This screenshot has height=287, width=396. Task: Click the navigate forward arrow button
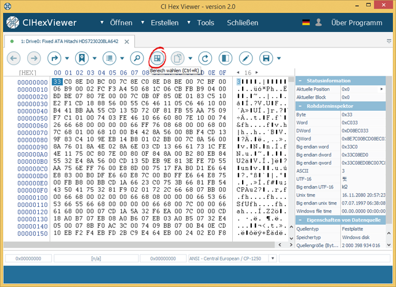click(34, 59)
